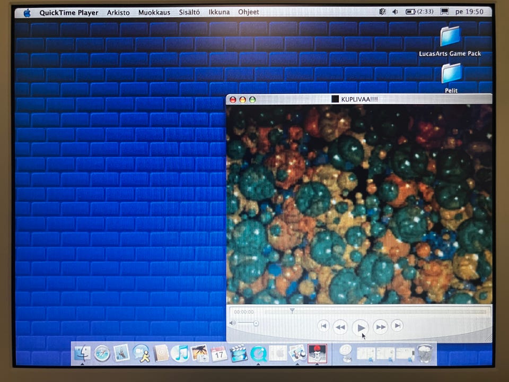
Task: Click the KUPLIVAA!!!! window title
Action: click(359, 99)
